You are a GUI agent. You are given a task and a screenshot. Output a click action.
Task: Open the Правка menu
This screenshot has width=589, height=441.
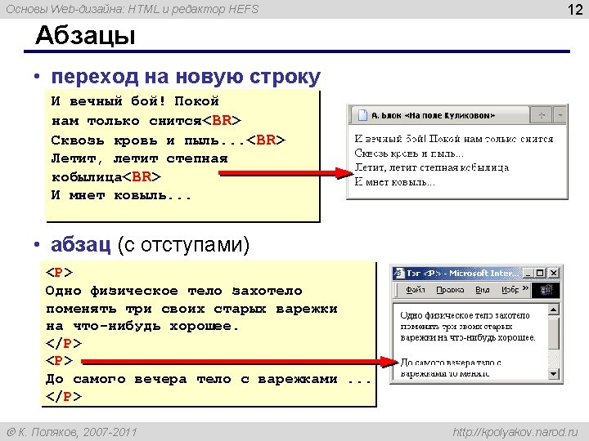coord(450,289)
